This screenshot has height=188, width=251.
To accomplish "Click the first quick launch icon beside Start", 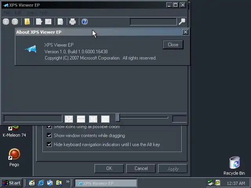I will (32, 183).
